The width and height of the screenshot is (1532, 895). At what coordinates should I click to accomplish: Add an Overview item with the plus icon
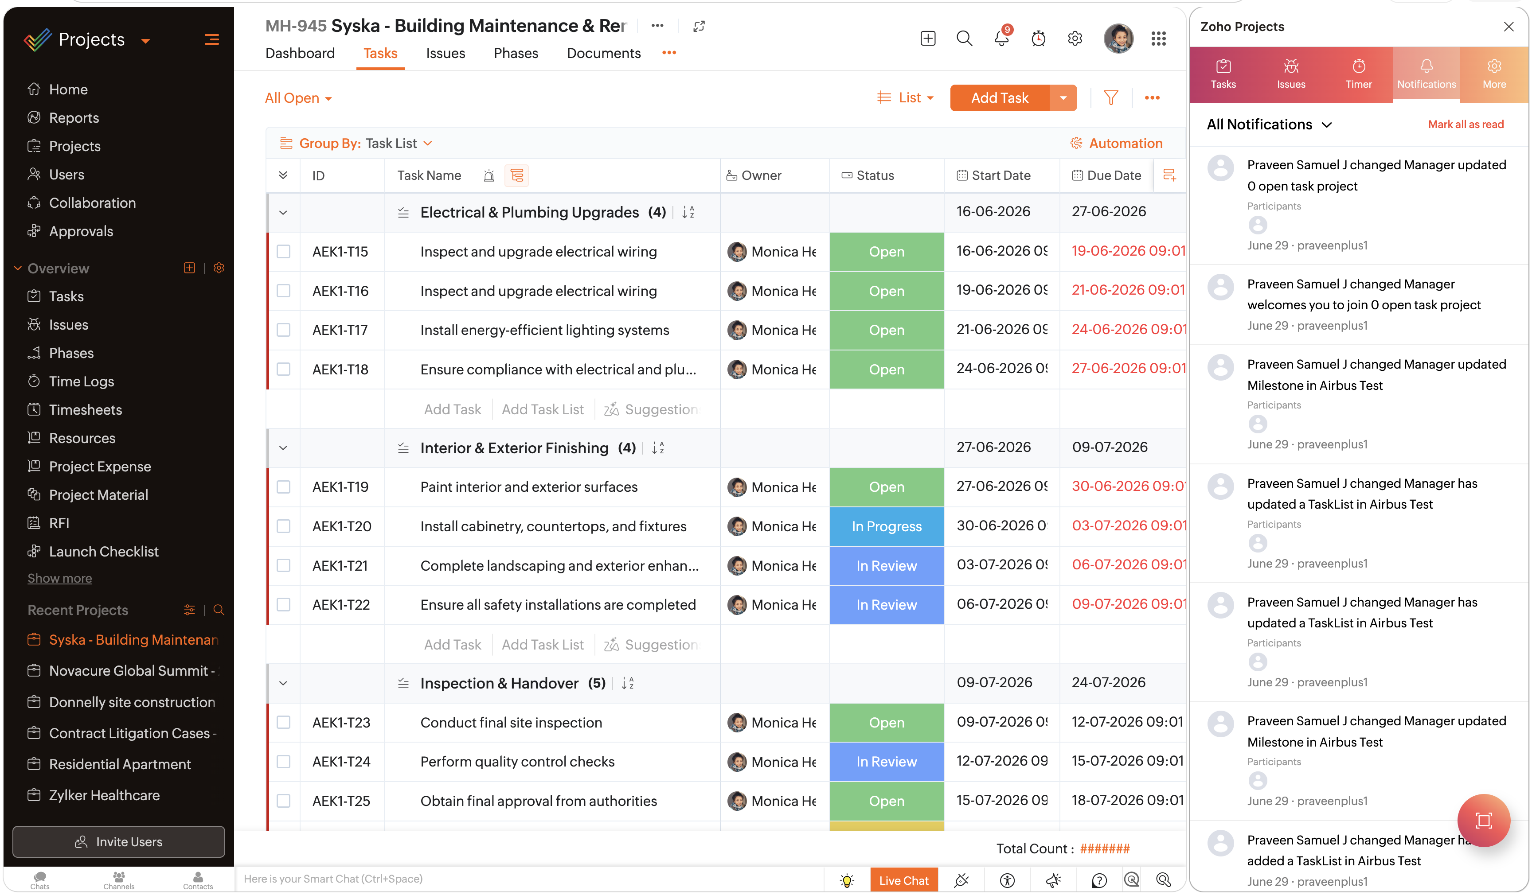point(190,268)
